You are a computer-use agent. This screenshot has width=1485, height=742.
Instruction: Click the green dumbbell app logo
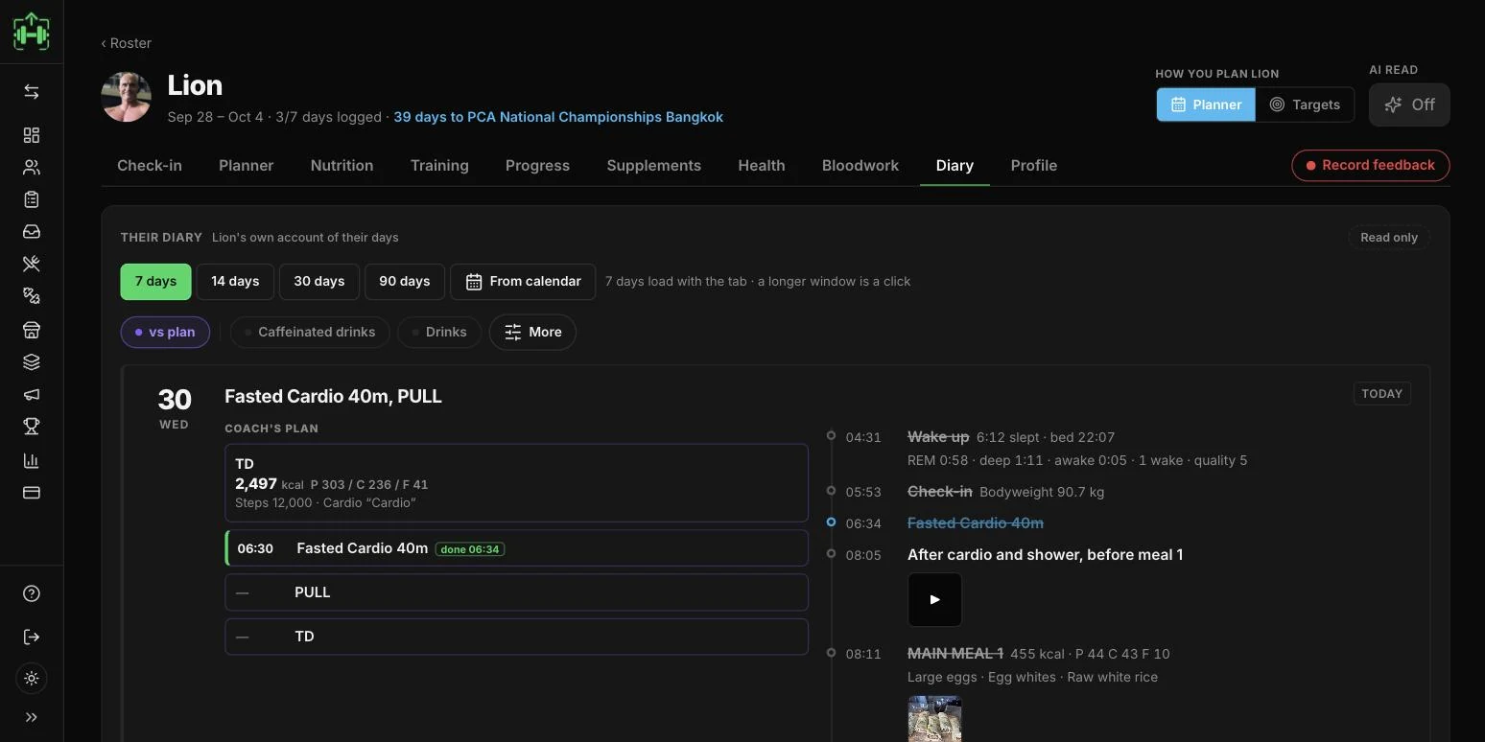[32, 32]
